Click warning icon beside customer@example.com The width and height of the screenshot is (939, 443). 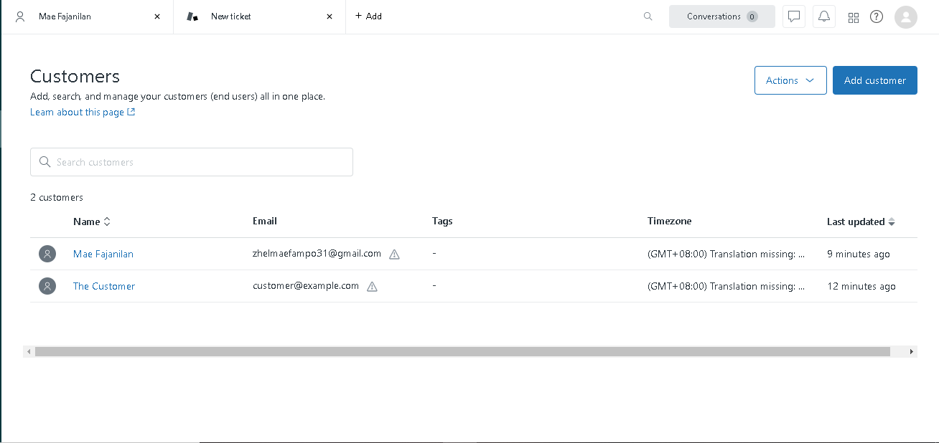click(372, 287)
